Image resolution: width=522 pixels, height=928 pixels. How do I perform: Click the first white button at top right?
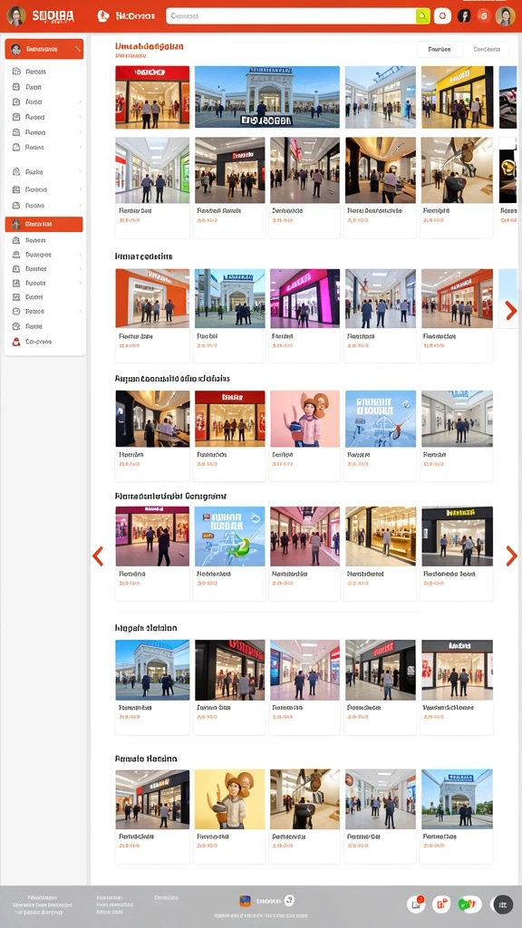[440, 50]
